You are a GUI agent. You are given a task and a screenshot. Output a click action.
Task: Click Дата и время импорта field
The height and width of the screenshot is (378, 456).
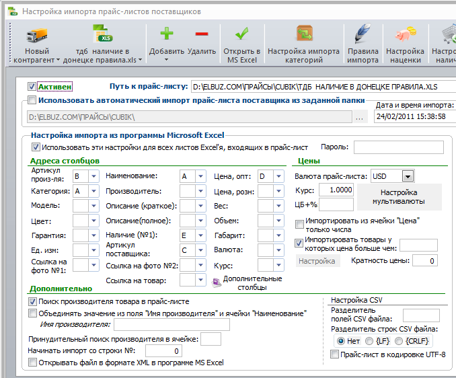pos(415,116)
